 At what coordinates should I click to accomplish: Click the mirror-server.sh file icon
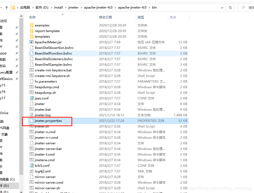tap(32, 188)
